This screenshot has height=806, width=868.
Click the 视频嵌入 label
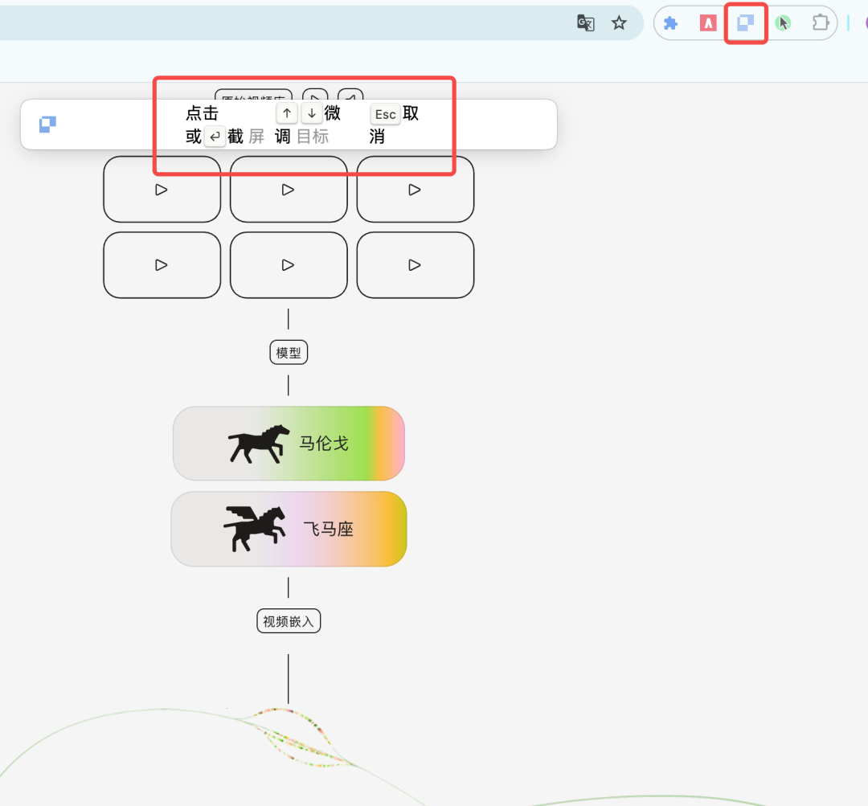point(289,621)
